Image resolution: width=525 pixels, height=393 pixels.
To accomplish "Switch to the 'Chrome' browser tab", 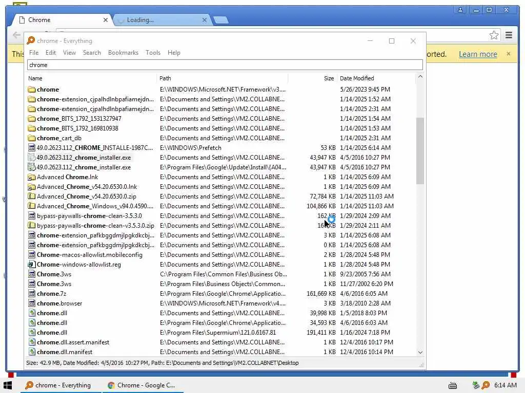I will pos(62,20).
